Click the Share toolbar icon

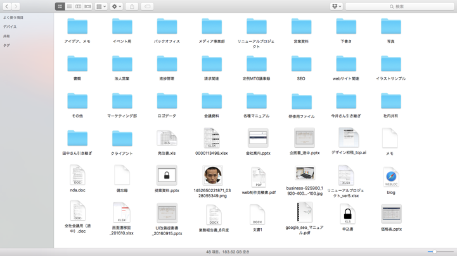coord(132,6)
